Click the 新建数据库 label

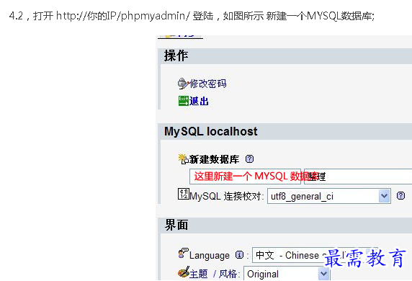tap(214, 159)
